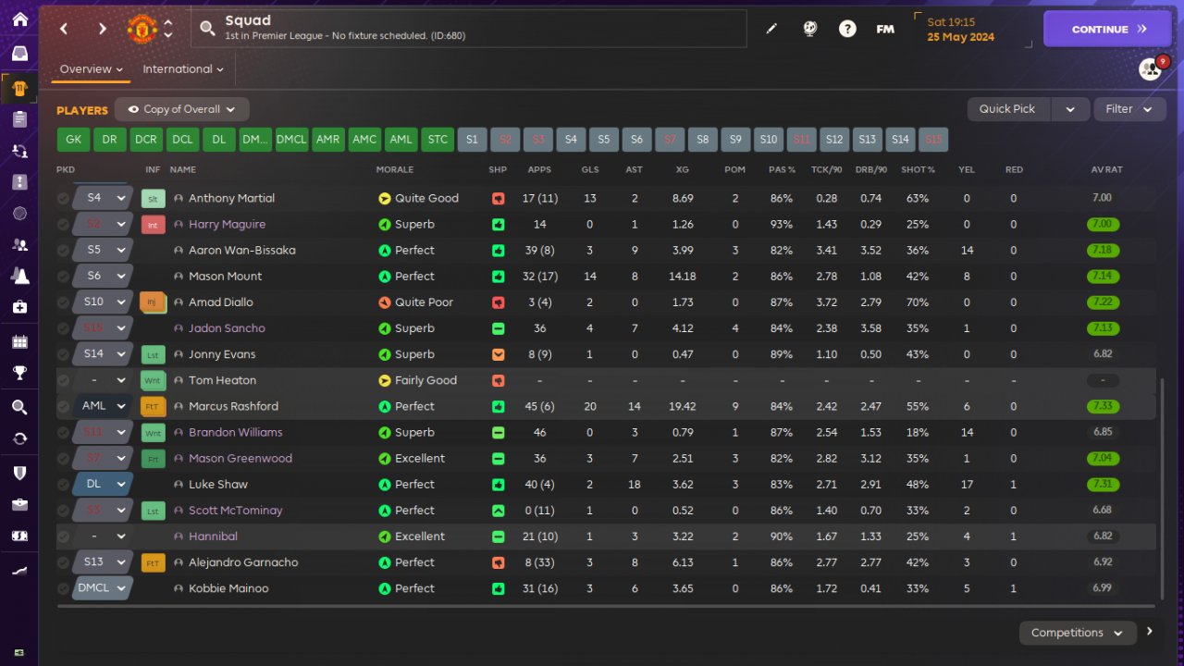Click the Quick Pick button

pyautogui.click(x=1007, y=109)
